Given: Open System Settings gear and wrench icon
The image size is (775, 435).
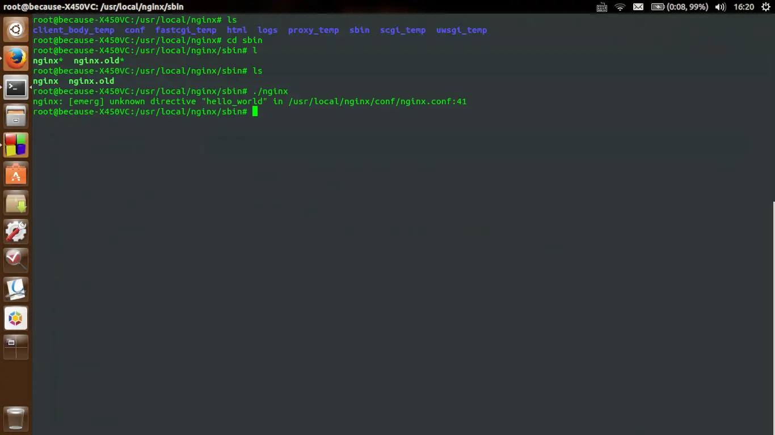Looking at the screenshot, I should (16, 232).
